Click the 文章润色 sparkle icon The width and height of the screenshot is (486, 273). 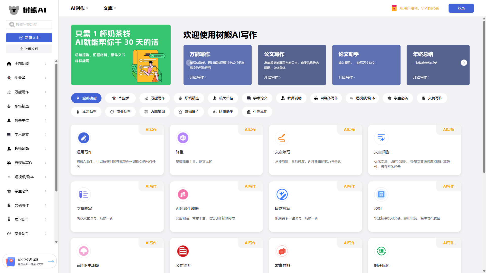click(381, 138)
